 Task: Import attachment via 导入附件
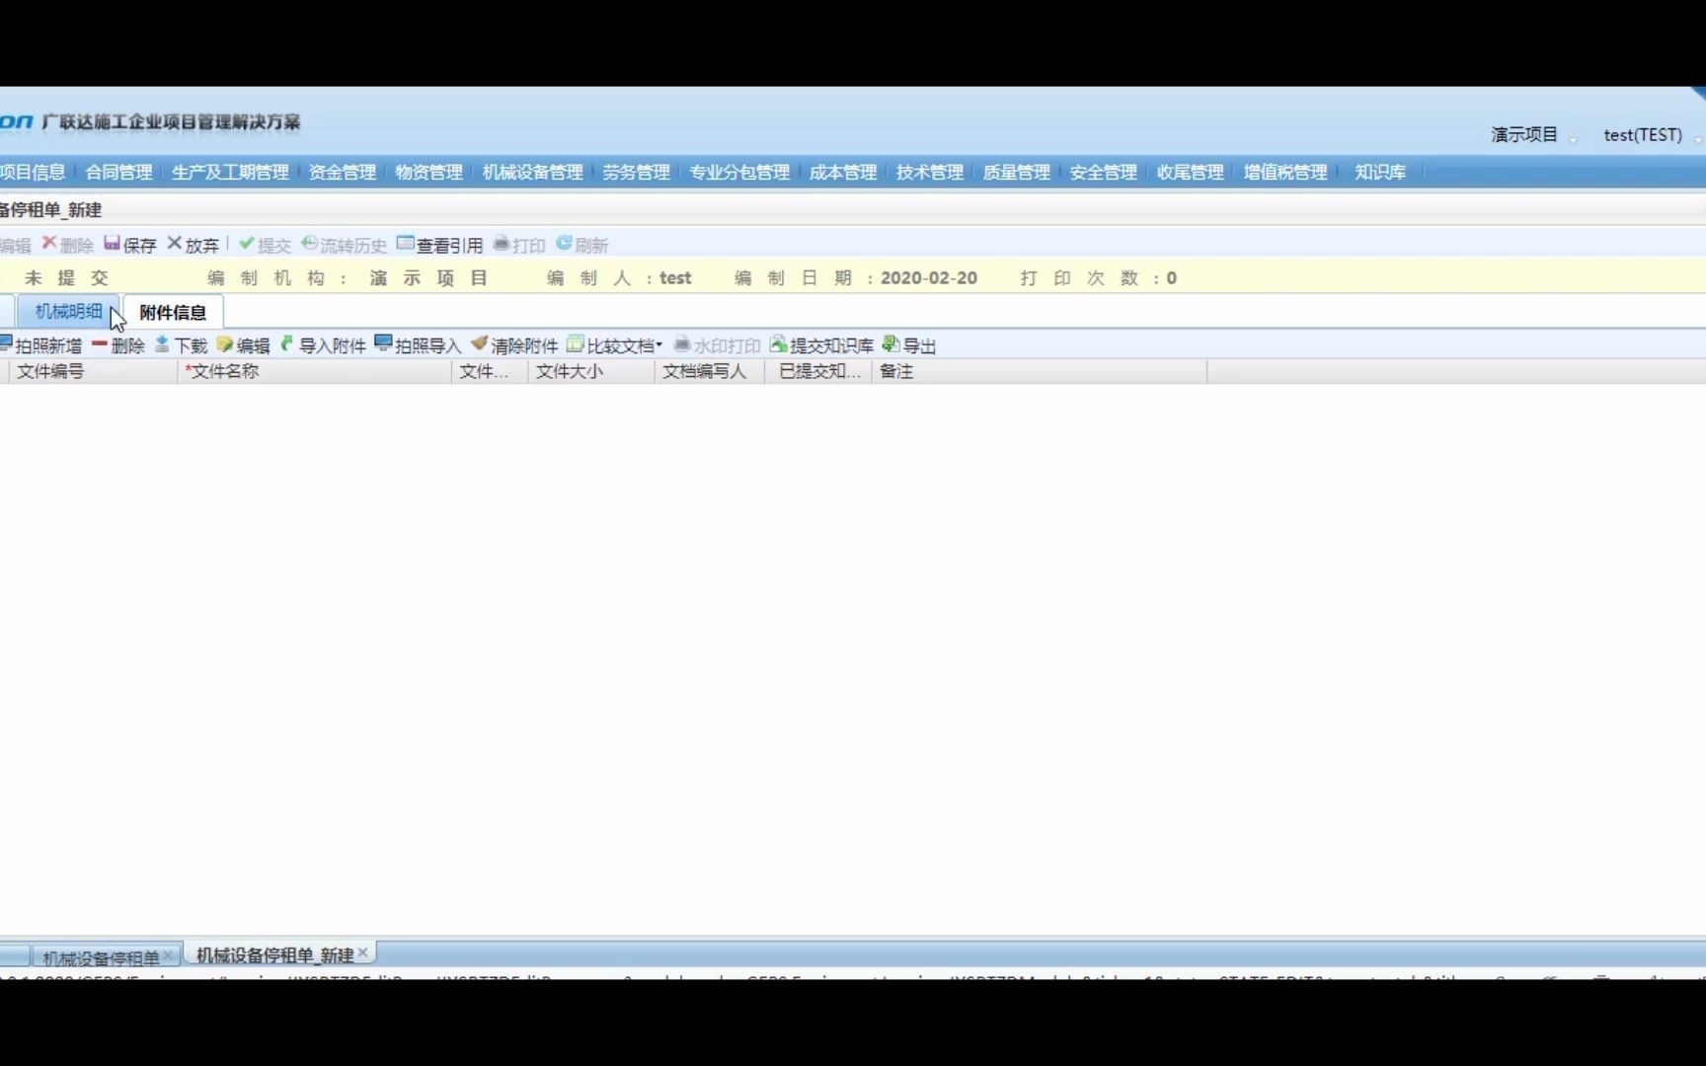tap(323, 344)
